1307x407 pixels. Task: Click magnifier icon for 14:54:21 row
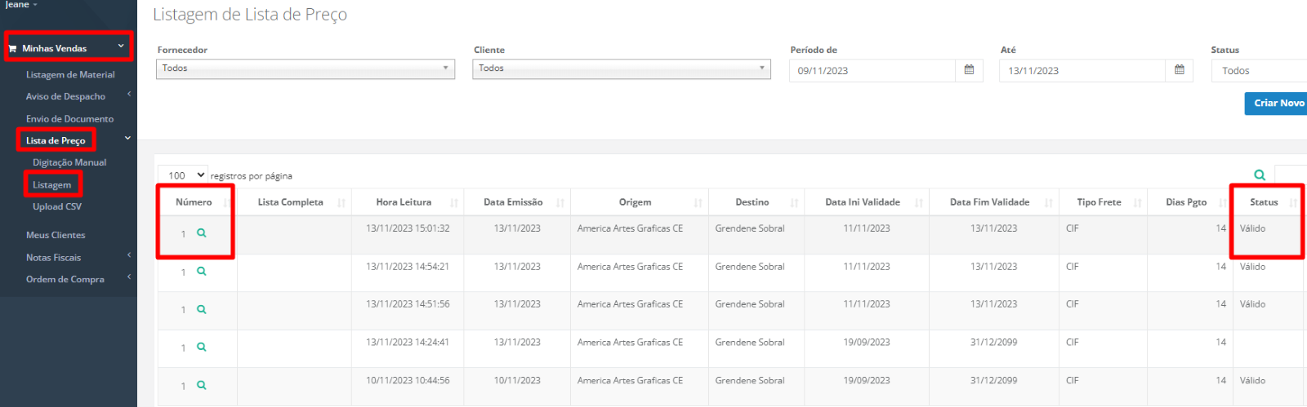201,272
